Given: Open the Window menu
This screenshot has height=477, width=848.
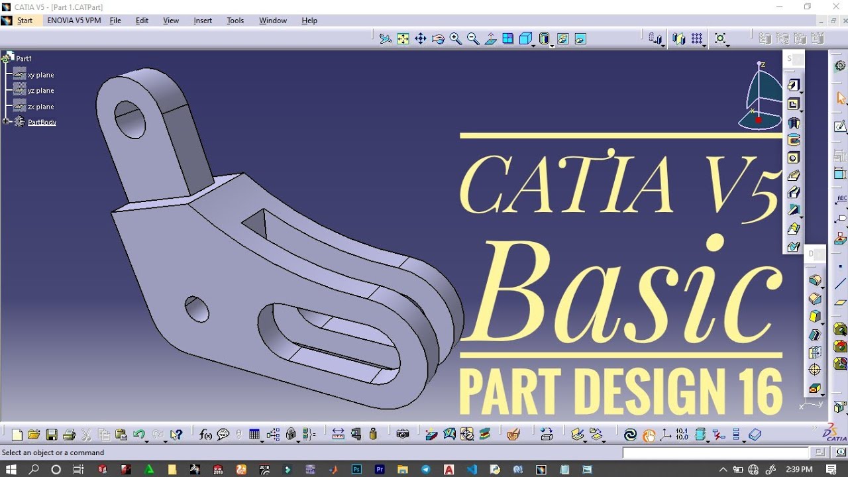Looking at the screenshot, I should coord(273,21).
